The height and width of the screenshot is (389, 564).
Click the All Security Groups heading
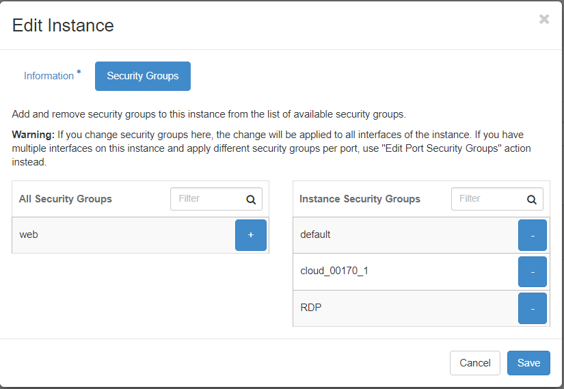point(66,199)
